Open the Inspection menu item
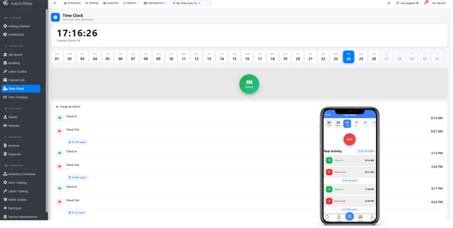The width and height of the screenshot is (453, 228). pos(111,3)
